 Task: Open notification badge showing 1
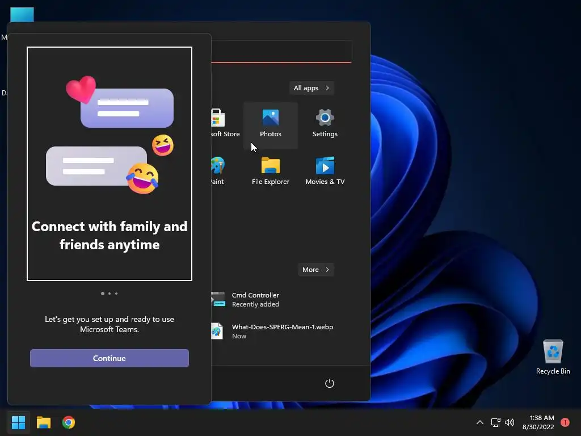[565, 422]
